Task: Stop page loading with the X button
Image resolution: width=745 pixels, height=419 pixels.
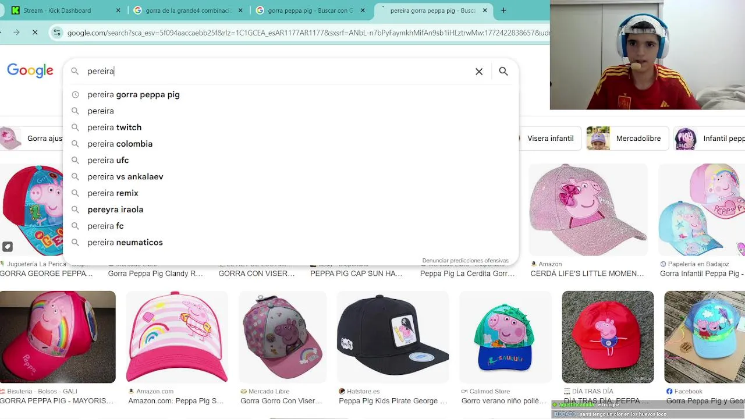Action: [x=35, y=33]
